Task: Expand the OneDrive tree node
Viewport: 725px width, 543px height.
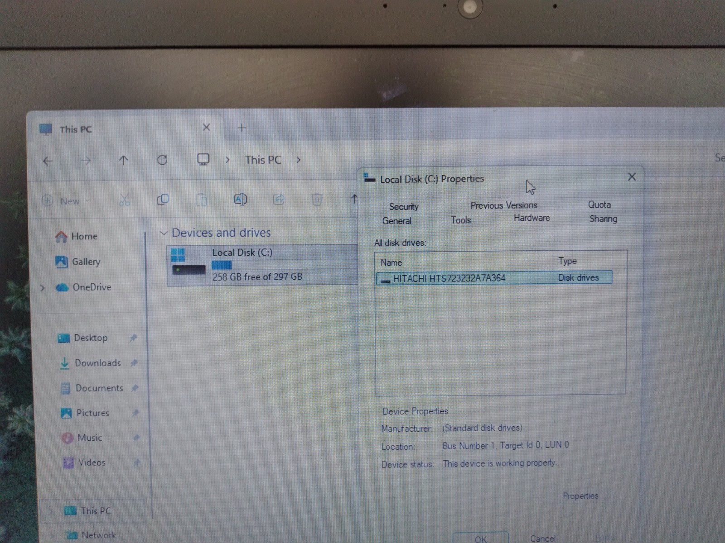Action: pos(43,288)
